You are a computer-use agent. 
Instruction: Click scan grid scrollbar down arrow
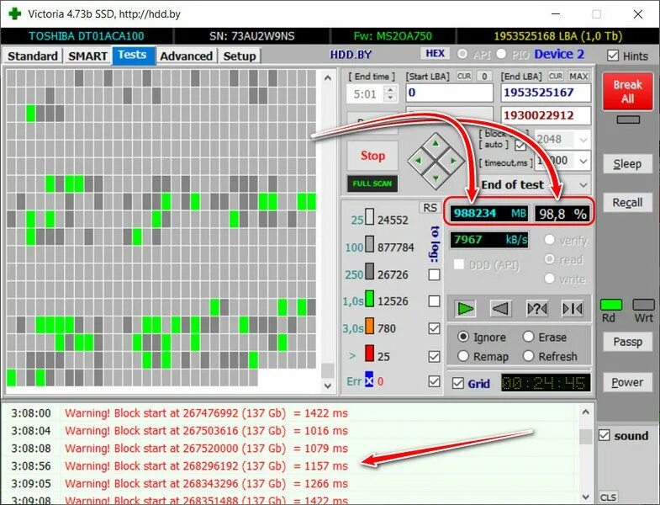(x=328, y=385)
